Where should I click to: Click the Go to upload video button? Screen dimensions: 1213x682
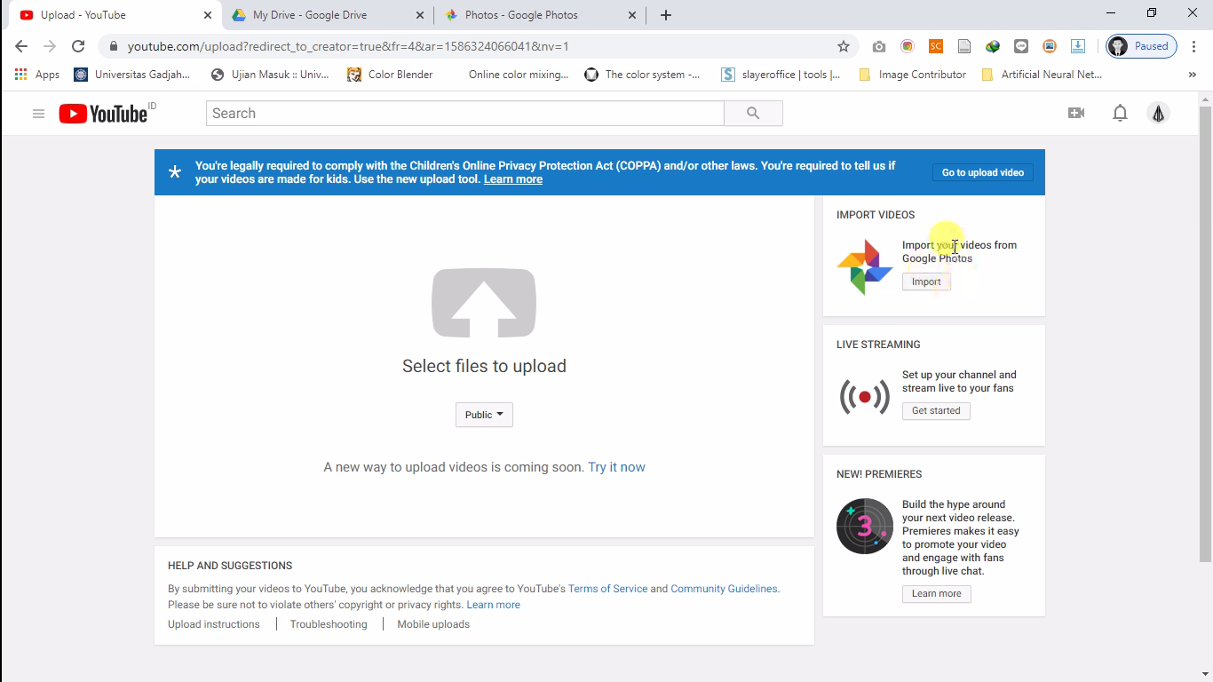pos(982,172)
